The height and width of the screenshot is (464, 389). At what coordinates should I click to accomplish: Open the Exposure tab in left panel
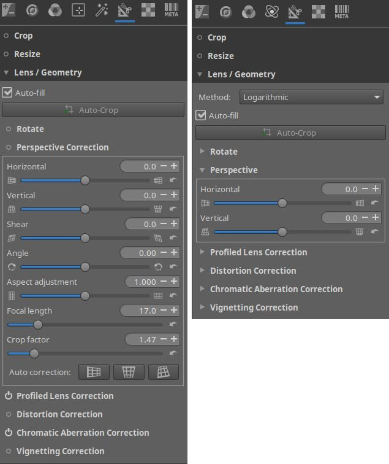9,10
